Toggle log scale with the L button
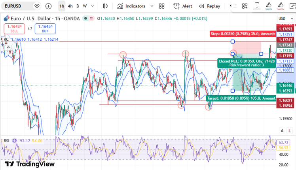The width and height of the screenshot is (296, 170). (290, 130)
